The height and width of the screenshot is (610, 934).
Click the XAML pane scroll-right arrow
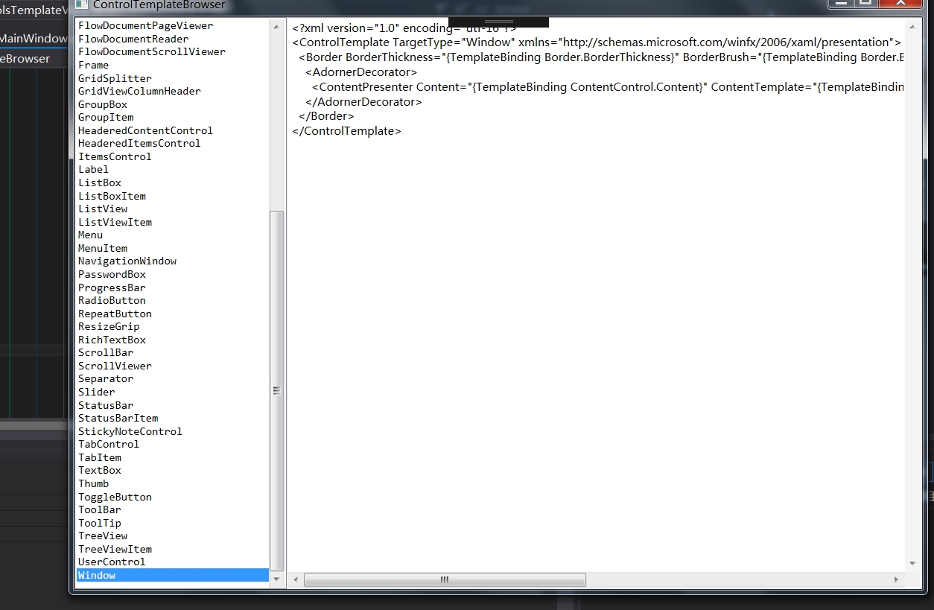pos(897,579)
